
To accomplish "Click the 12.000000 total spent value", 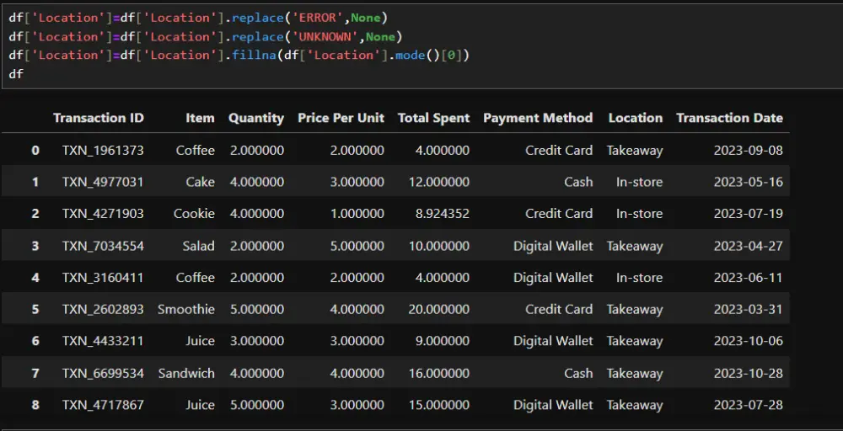I will 438,182.
